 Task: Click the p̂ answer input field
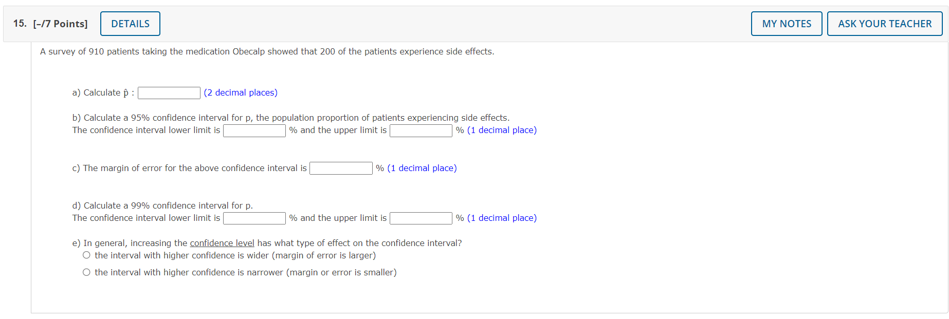click(x=169, y=92)
